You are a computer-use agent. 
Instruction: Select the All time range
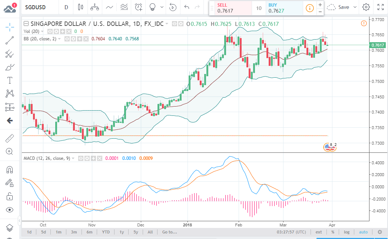click(150, 232)
